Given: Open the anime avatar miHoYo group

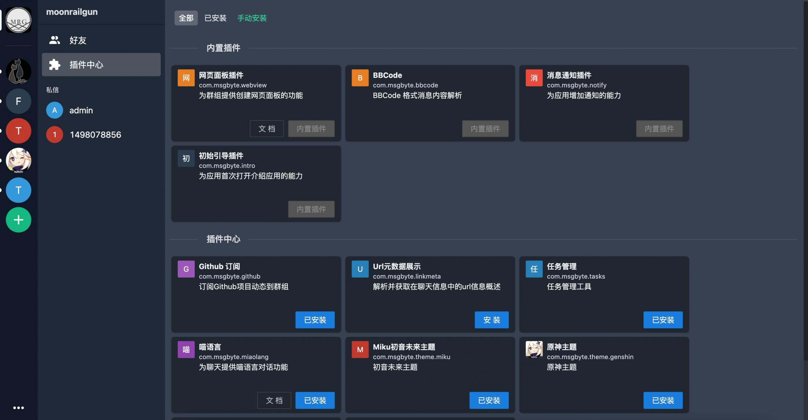Looking at the screenshot, I should tap(19, 160).
